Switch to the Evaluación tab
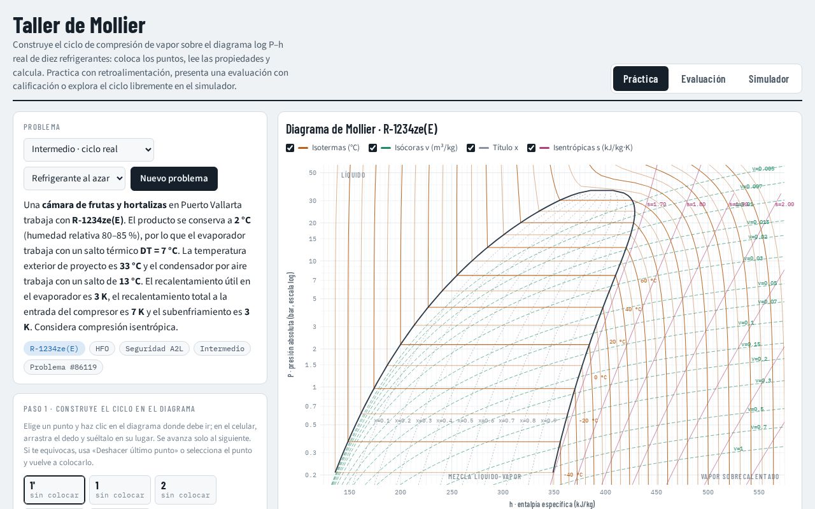Image resolution: width=815 pixels, height=509 pixels. point(703,79)
